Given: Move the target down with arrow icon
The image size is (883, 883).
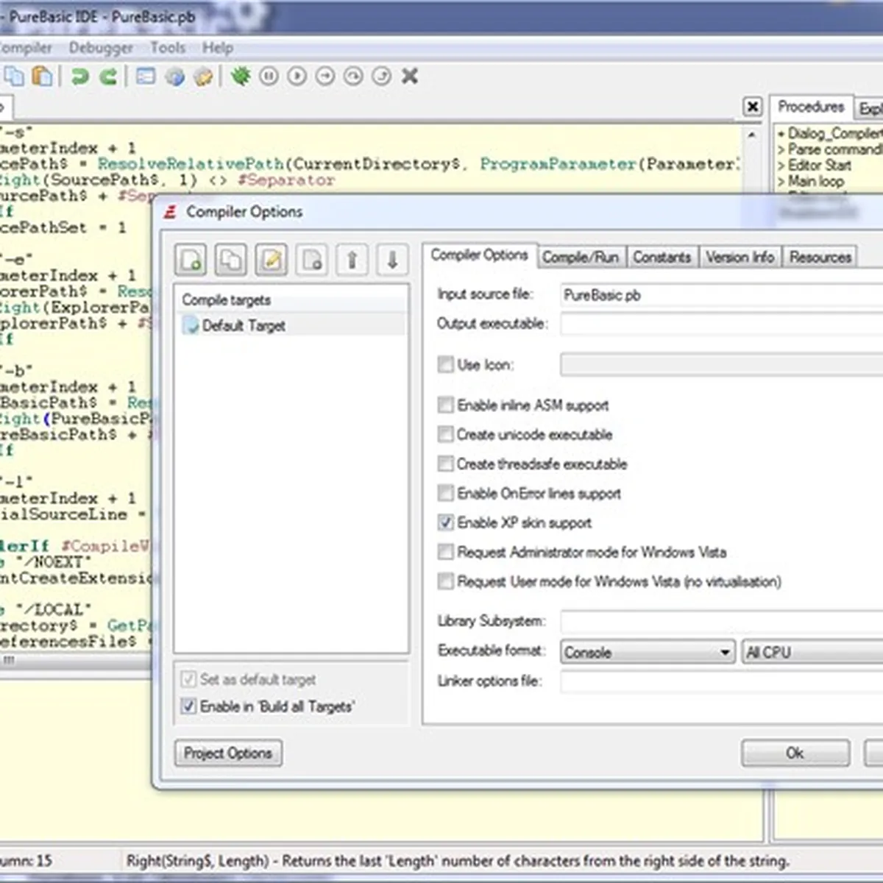Looking at the screenshot, I should click(x=392, y=260).
